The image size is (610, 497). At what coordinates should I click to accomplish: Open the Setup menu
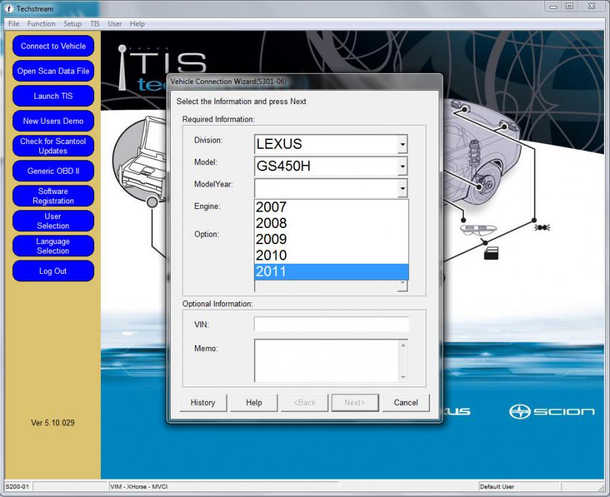(x=72, y=24)
